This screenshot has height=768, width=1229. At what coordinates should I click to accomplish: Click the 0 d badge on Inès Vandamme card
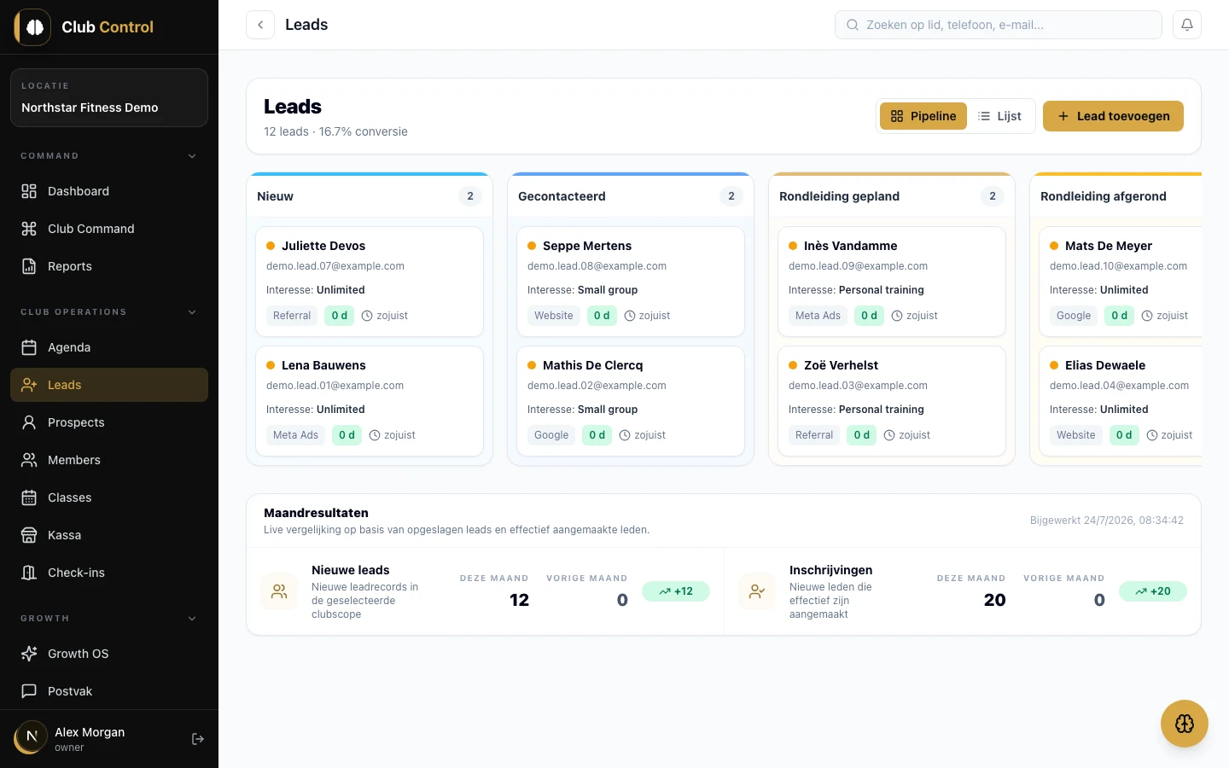pyautogui.click(x=869, y=316)
